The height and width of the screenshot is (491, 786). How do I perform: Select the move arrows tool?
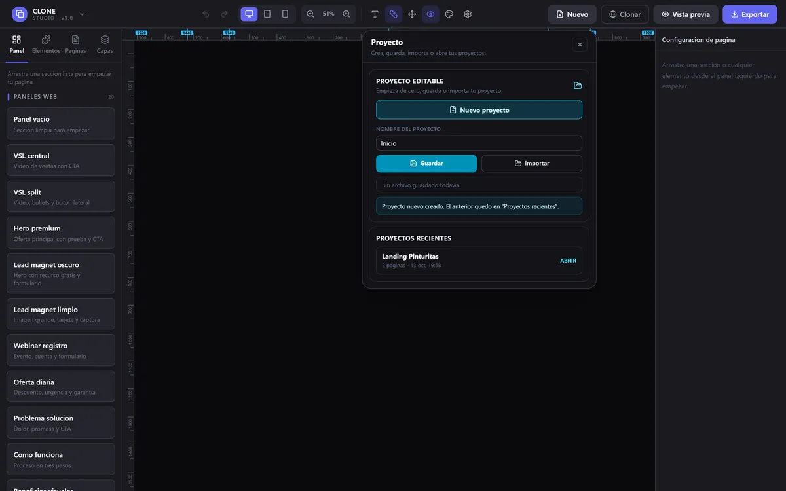(412, 14)
